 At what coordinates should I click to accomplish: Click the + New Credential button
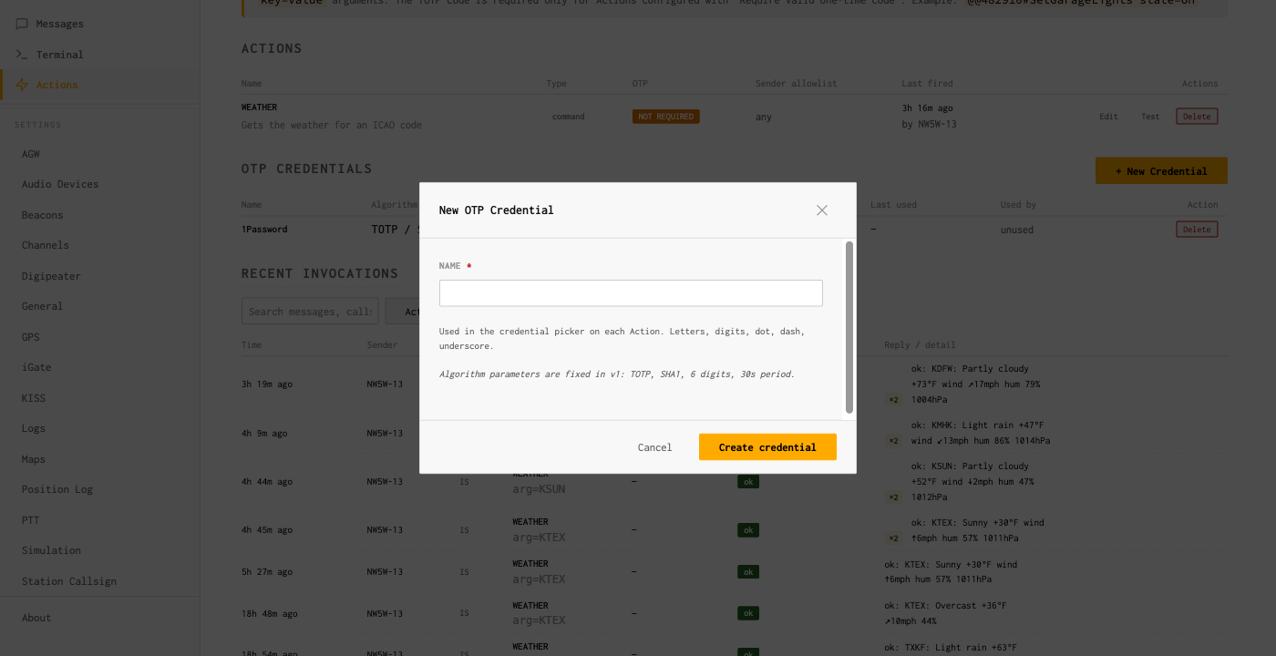[x=1161, y=171]
